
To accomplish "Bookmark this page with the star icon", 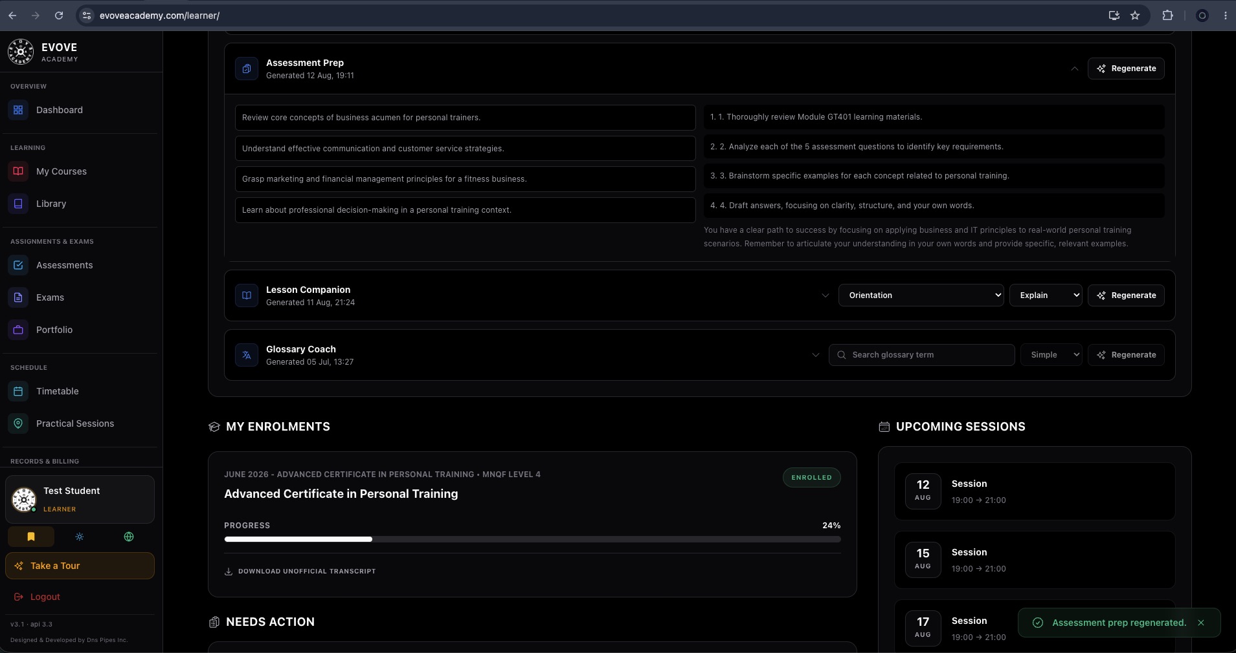I will [x=1135, y=16].
